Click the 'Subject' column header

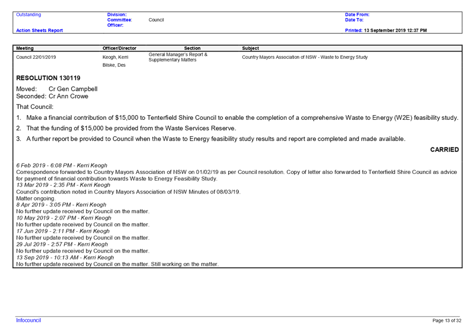251,48
